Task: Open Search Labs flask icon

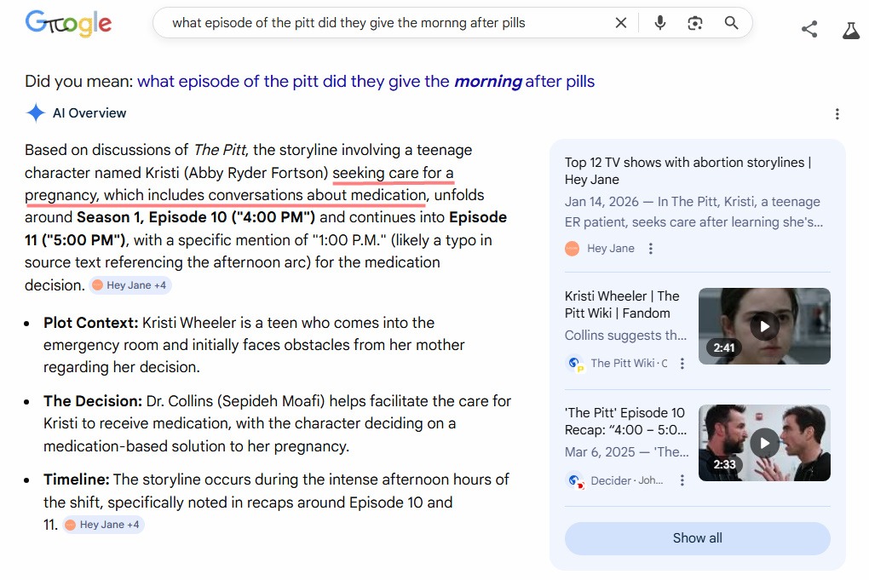Action: tap(850, 30)
